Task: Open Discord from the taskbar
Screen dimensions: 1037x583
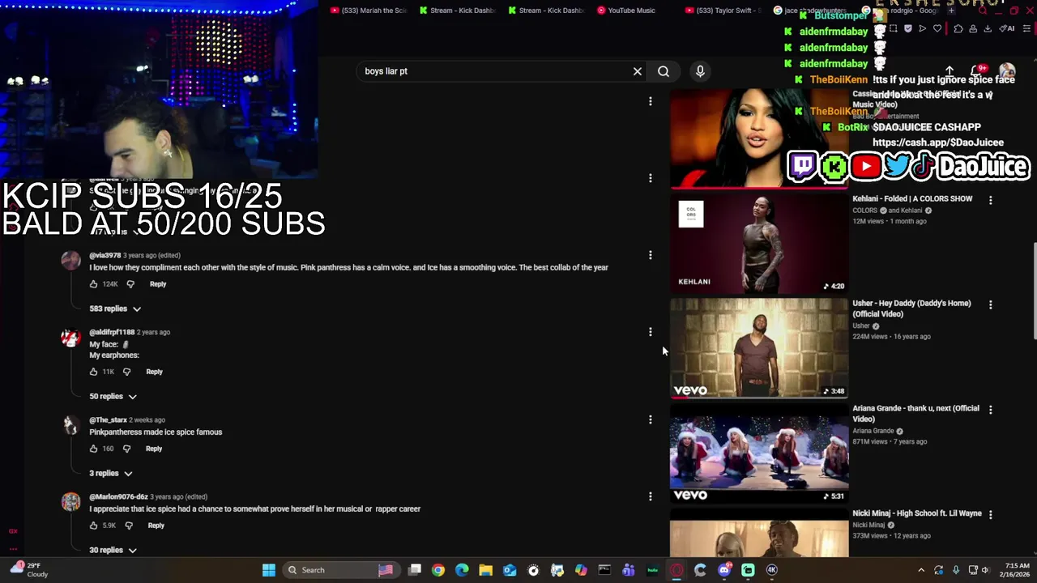Action: (x=724, y=570)
